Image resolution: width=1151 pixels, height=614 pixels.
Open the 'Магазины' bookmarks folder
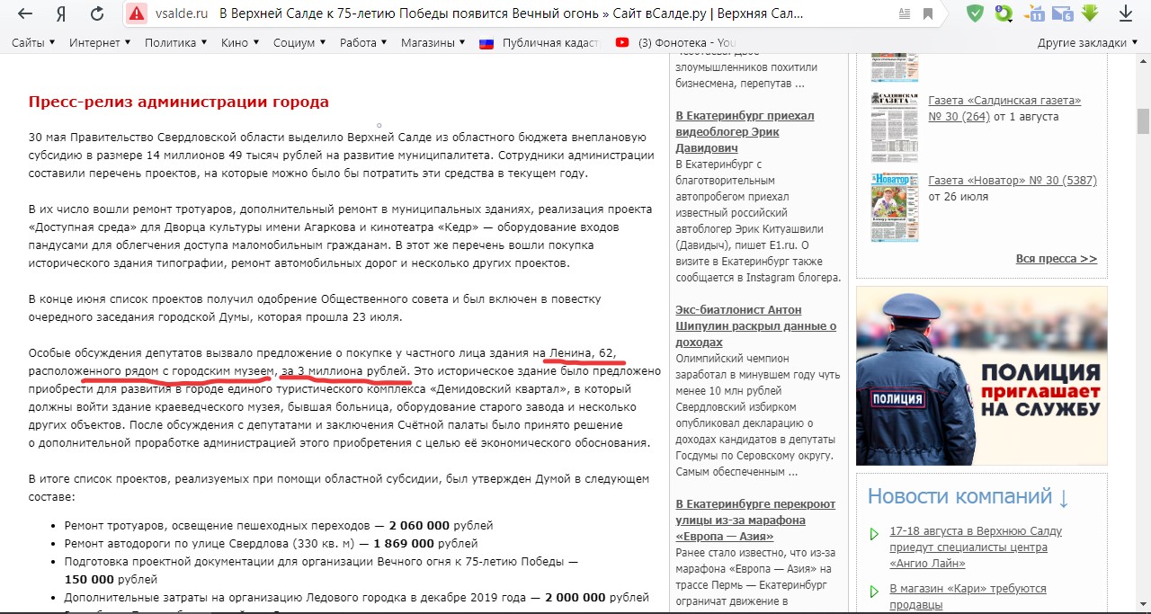click(433, 42)
